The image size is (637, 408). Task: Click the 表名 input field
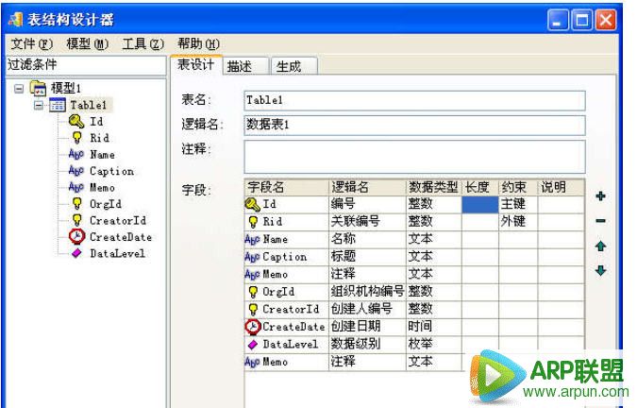[413, 100]
